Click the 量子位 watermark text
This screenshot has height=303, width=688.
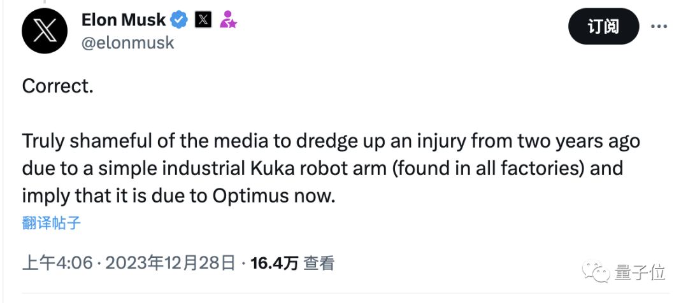coord(640,272)
